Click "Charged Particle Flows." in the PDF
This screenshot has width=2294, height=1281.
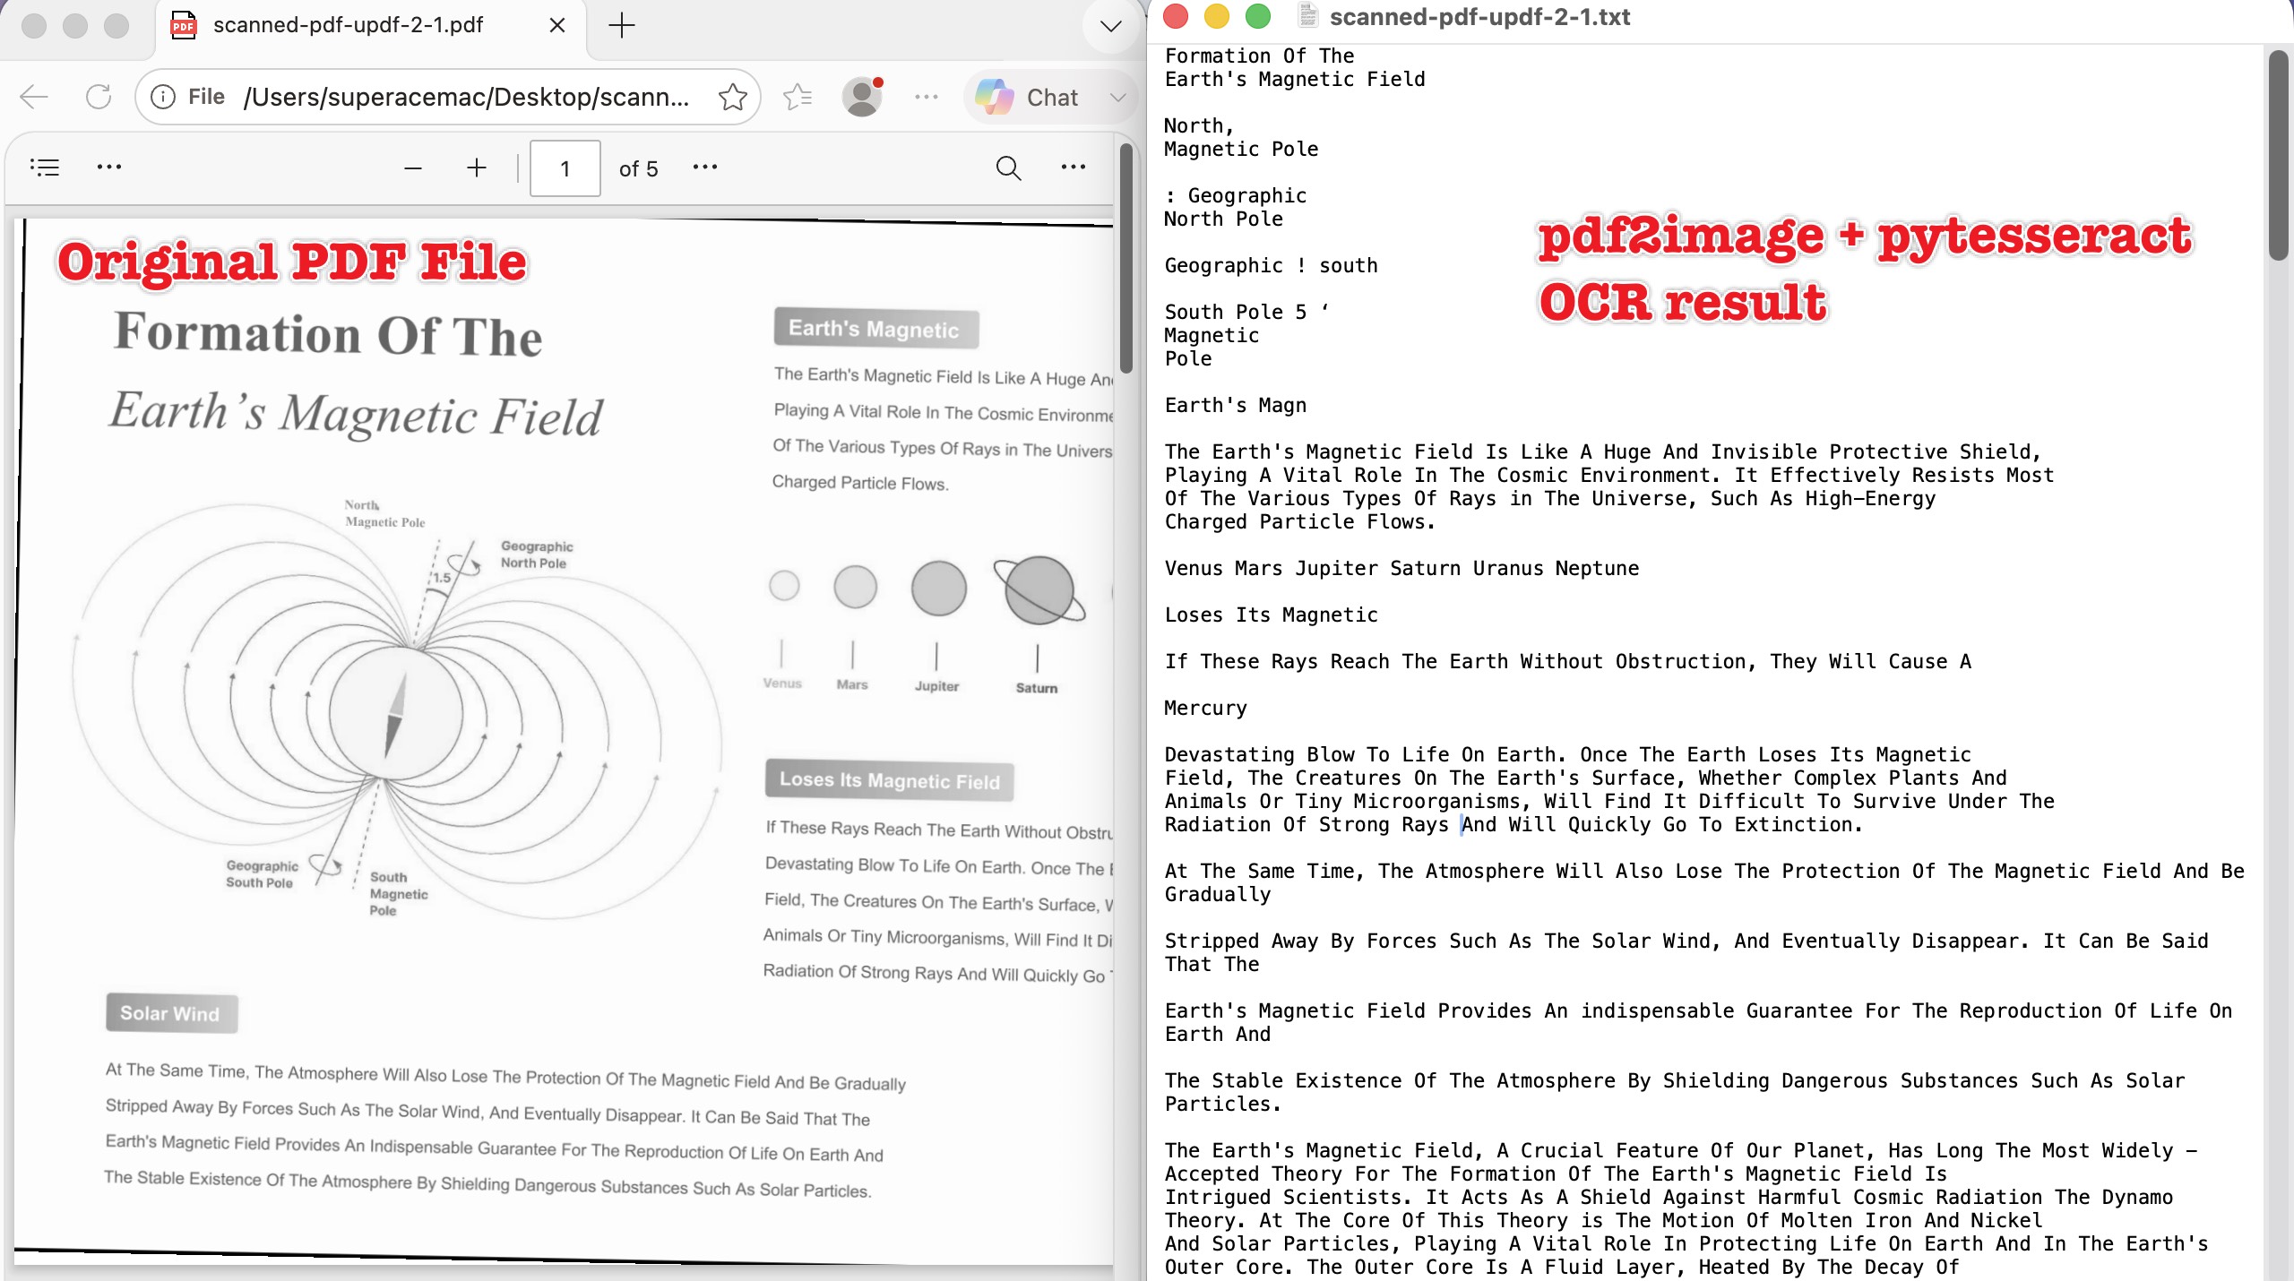click(x=860, y=483)
